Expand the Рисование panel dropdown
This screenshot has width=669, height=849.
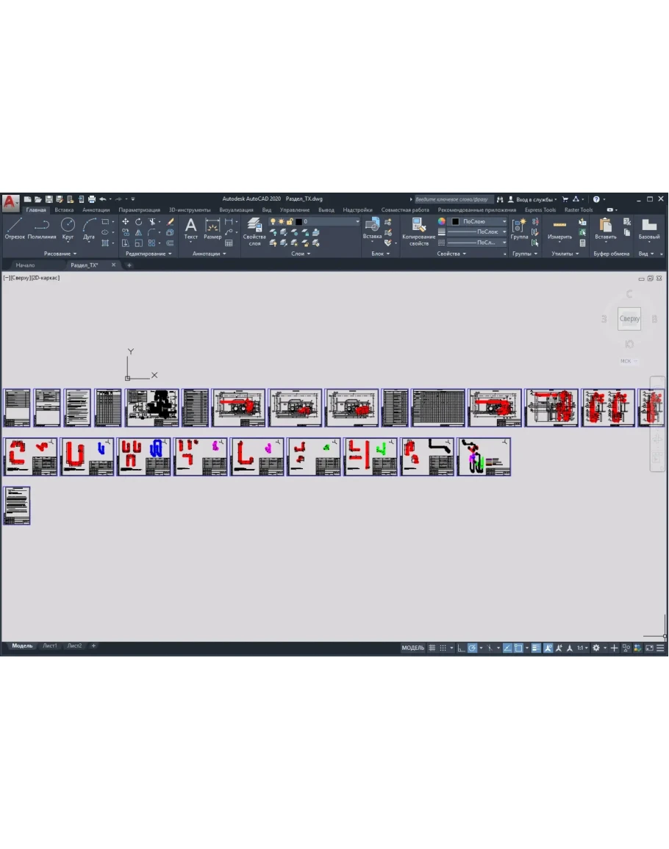[x=60, y=254]
